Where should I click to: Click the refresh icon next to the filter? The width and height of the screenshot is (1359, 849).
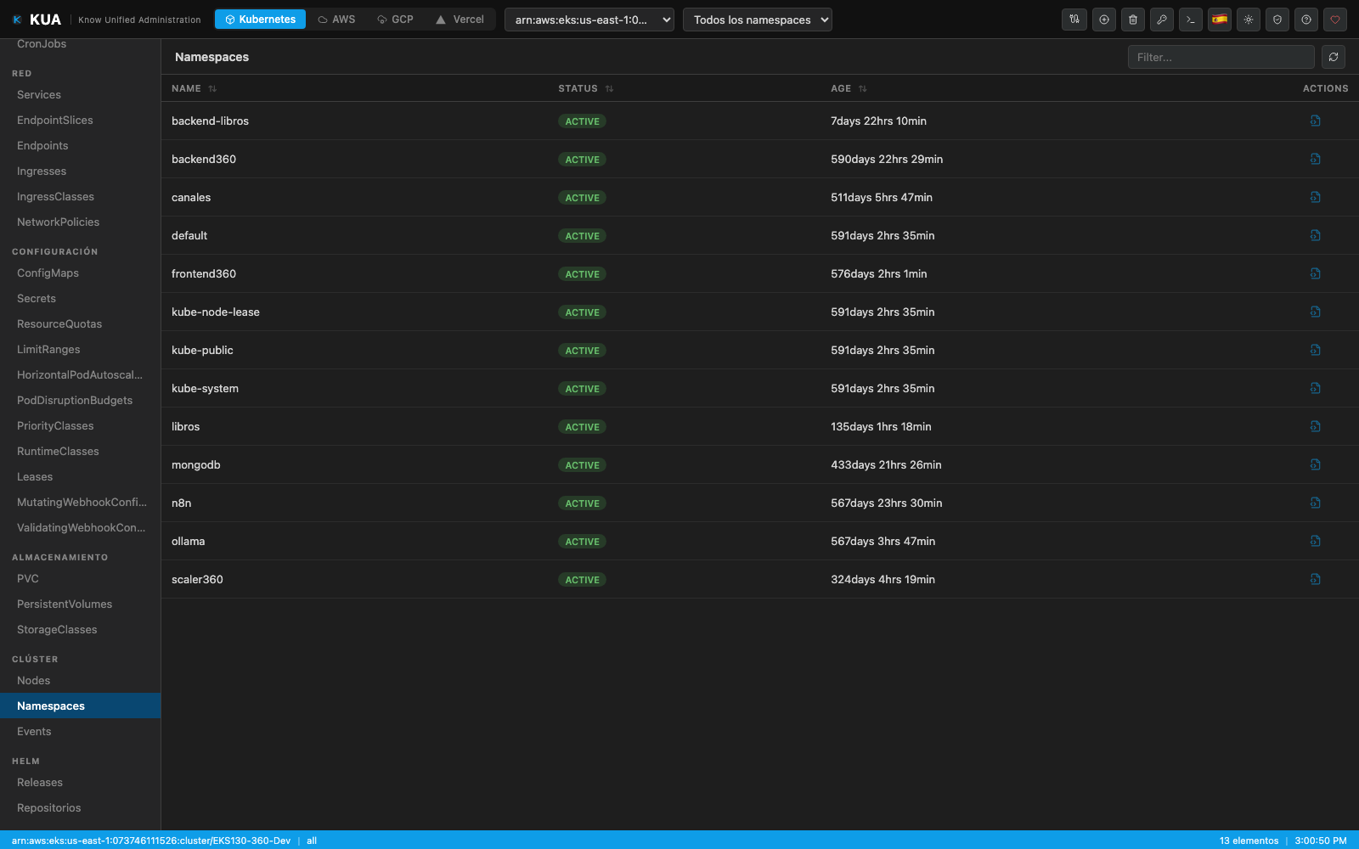tap(1334, 57)
